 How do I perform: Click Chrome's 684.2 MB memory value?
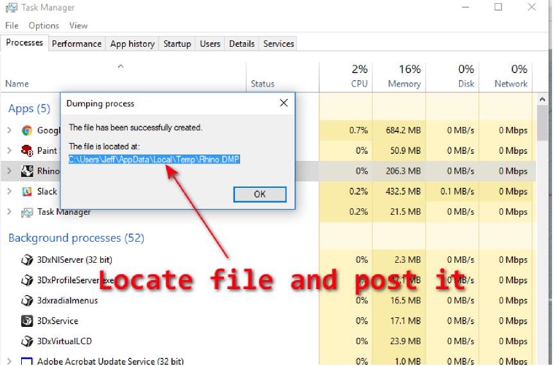403,130
